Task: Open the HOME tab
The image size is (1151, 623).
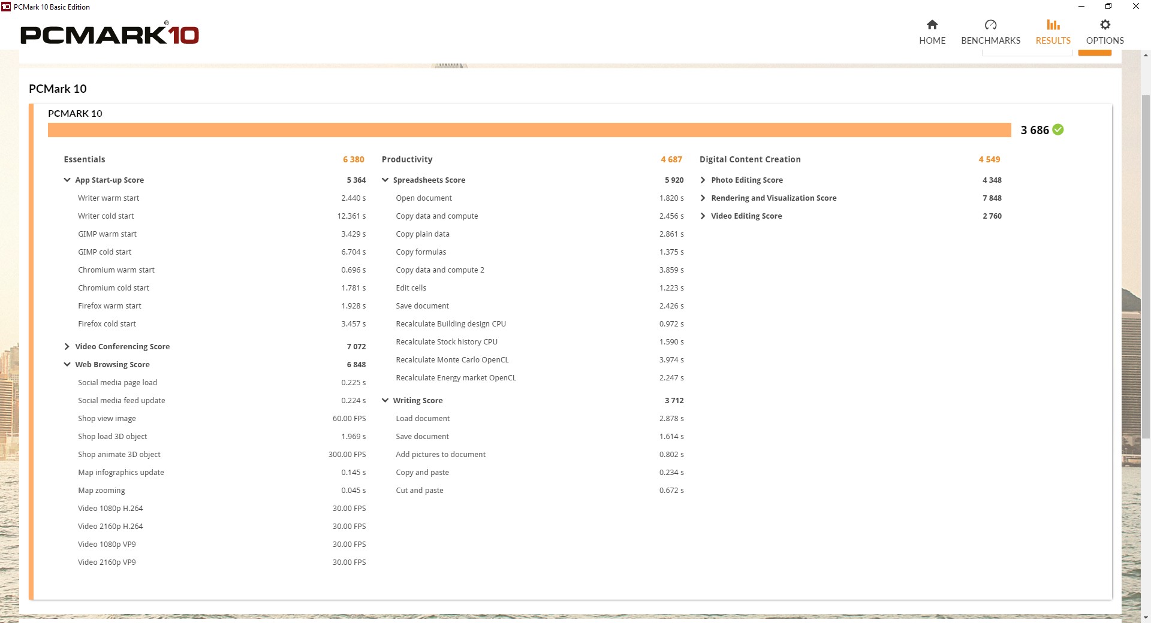Action: [x=932, y=32]
